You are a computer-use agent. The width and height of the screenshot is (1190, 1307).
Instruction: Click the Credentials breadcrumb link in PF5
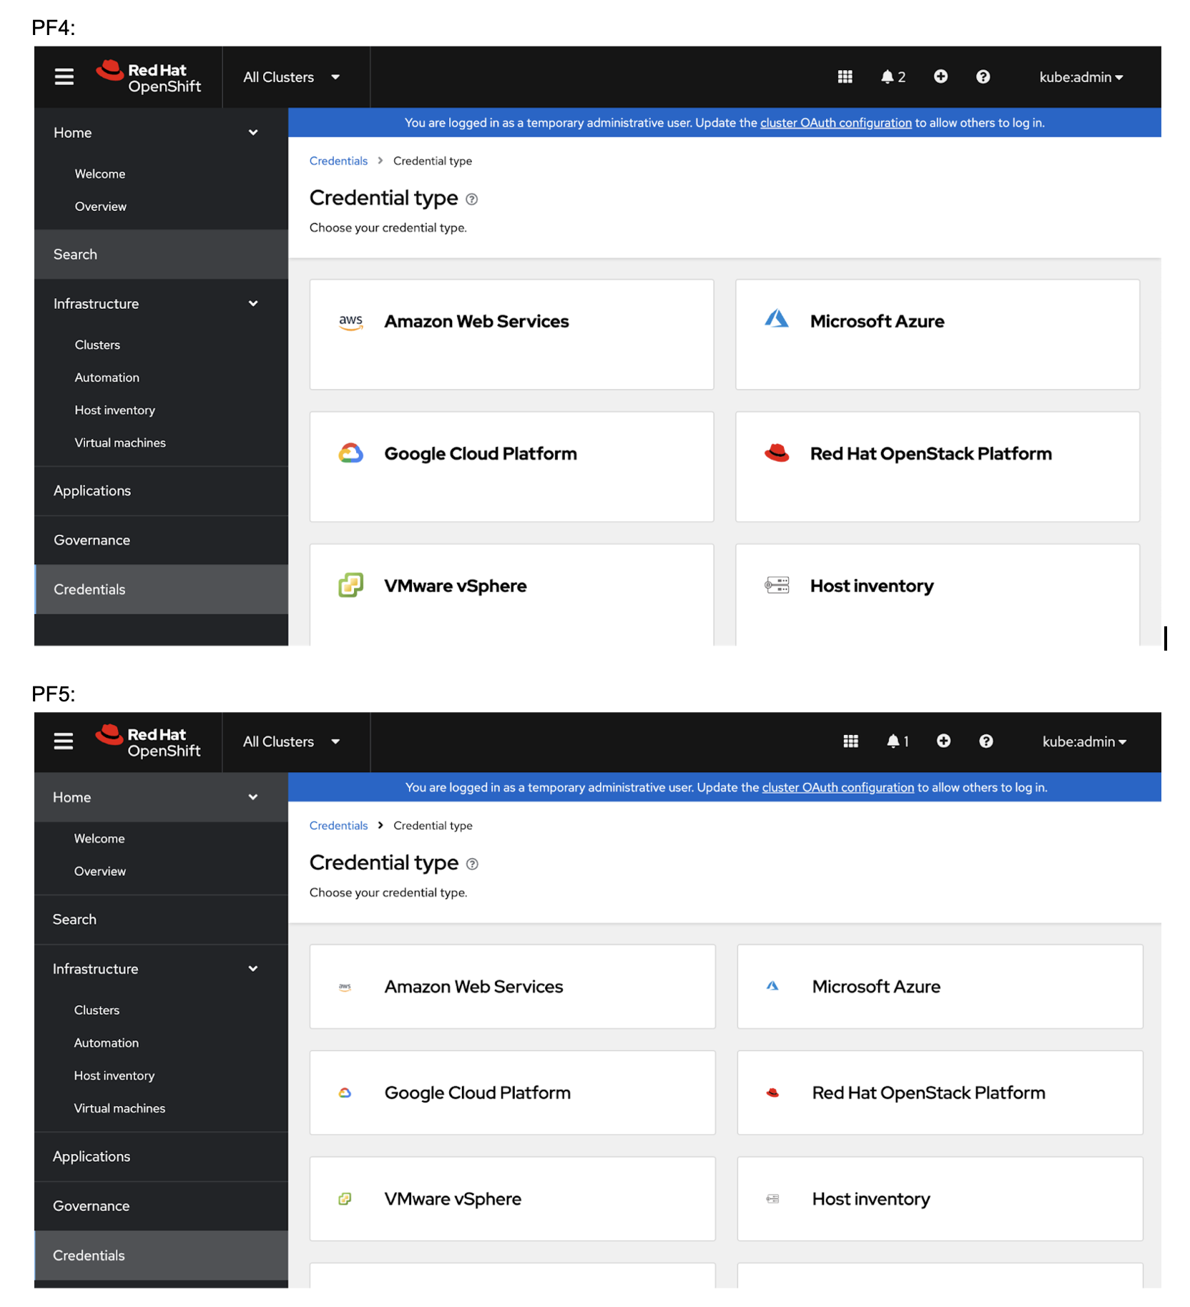coord(338,826)
